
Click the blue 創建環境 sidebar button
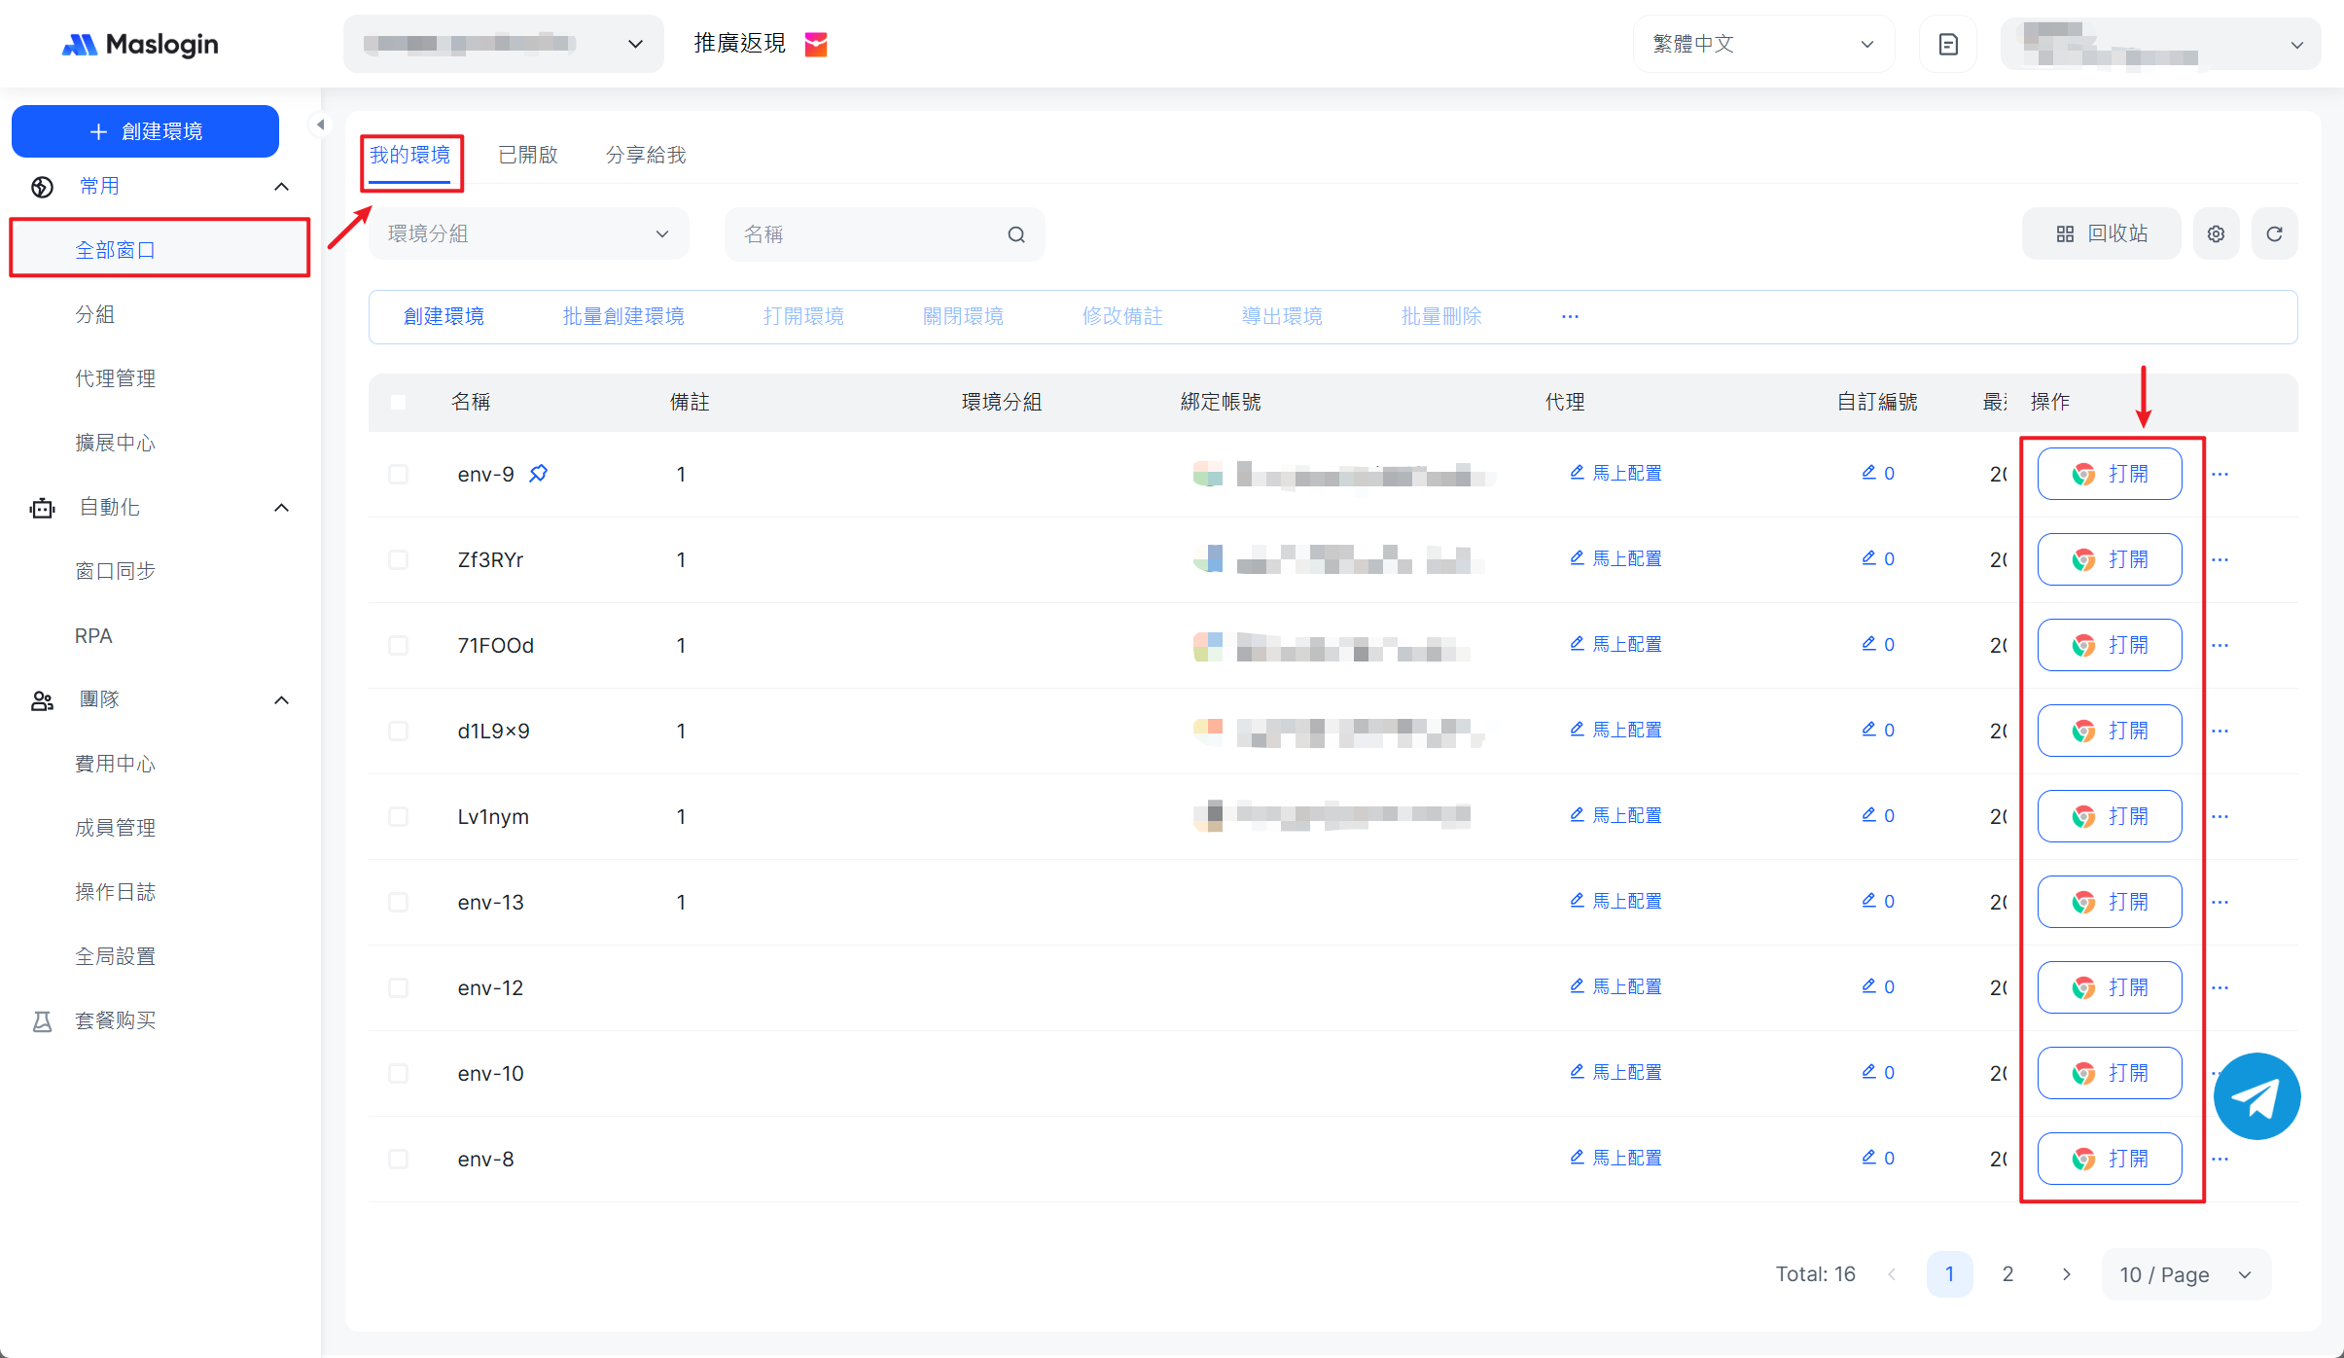(x=146, y=131)
